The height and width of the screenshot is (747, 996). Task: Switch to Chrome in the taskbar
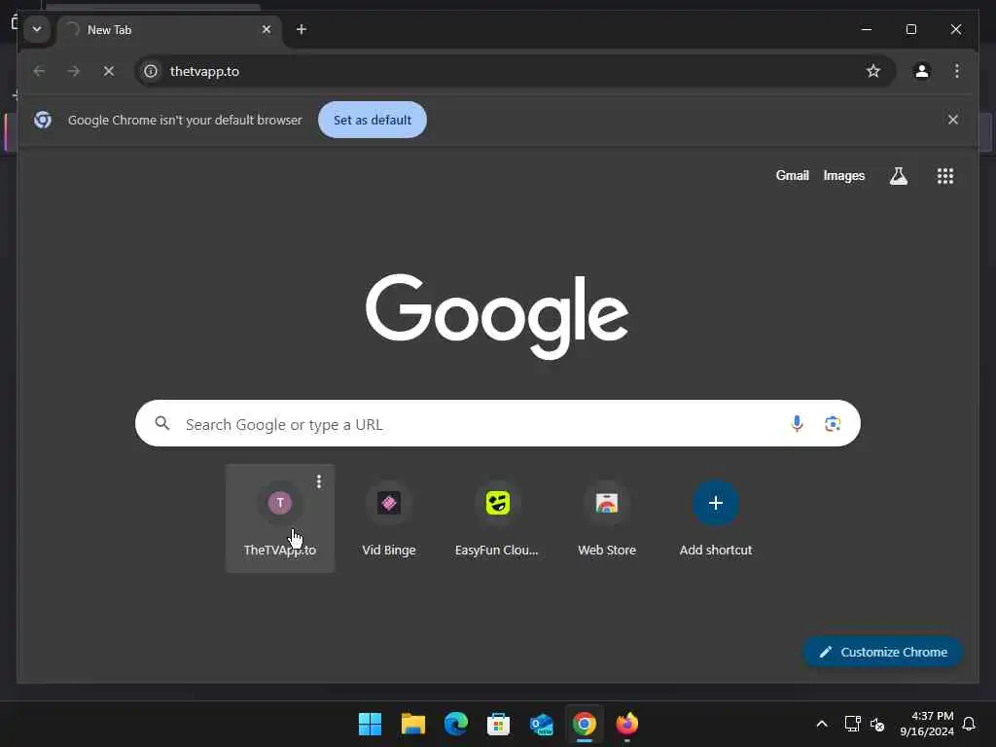coord(585,724)
